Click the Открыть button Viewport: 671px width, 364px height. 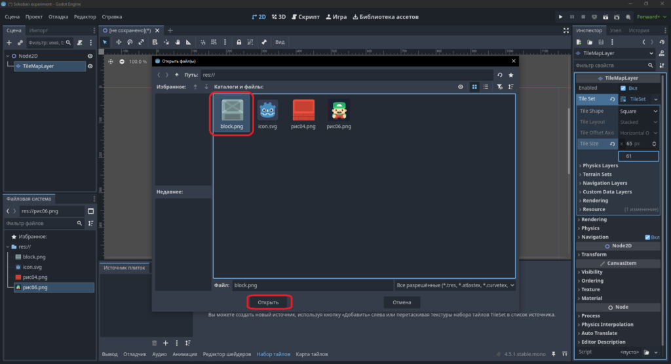(x=268, y=302)
